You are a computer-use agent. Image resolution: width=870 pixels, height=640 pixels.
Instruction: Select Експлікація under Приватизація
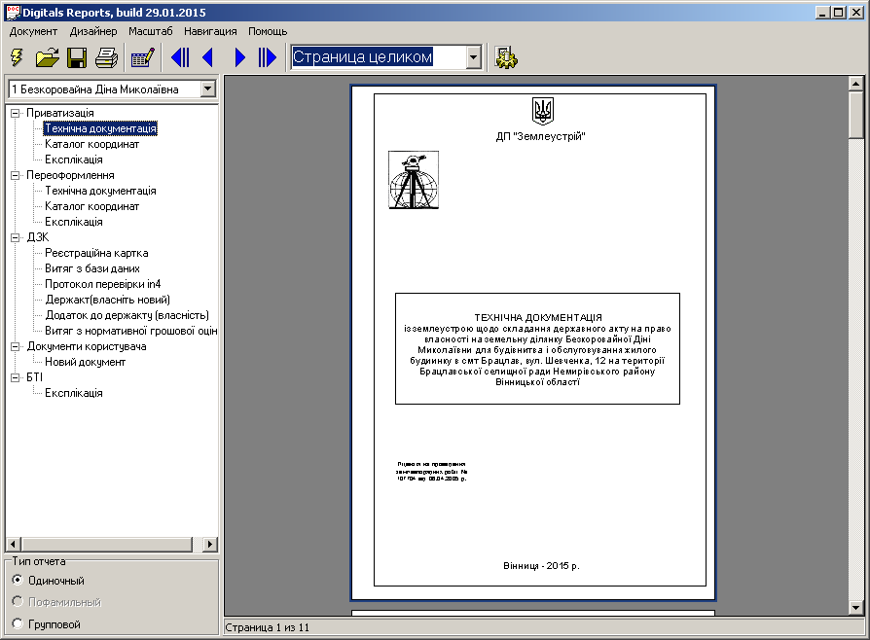pyautogui.click(x=74, y=160)
